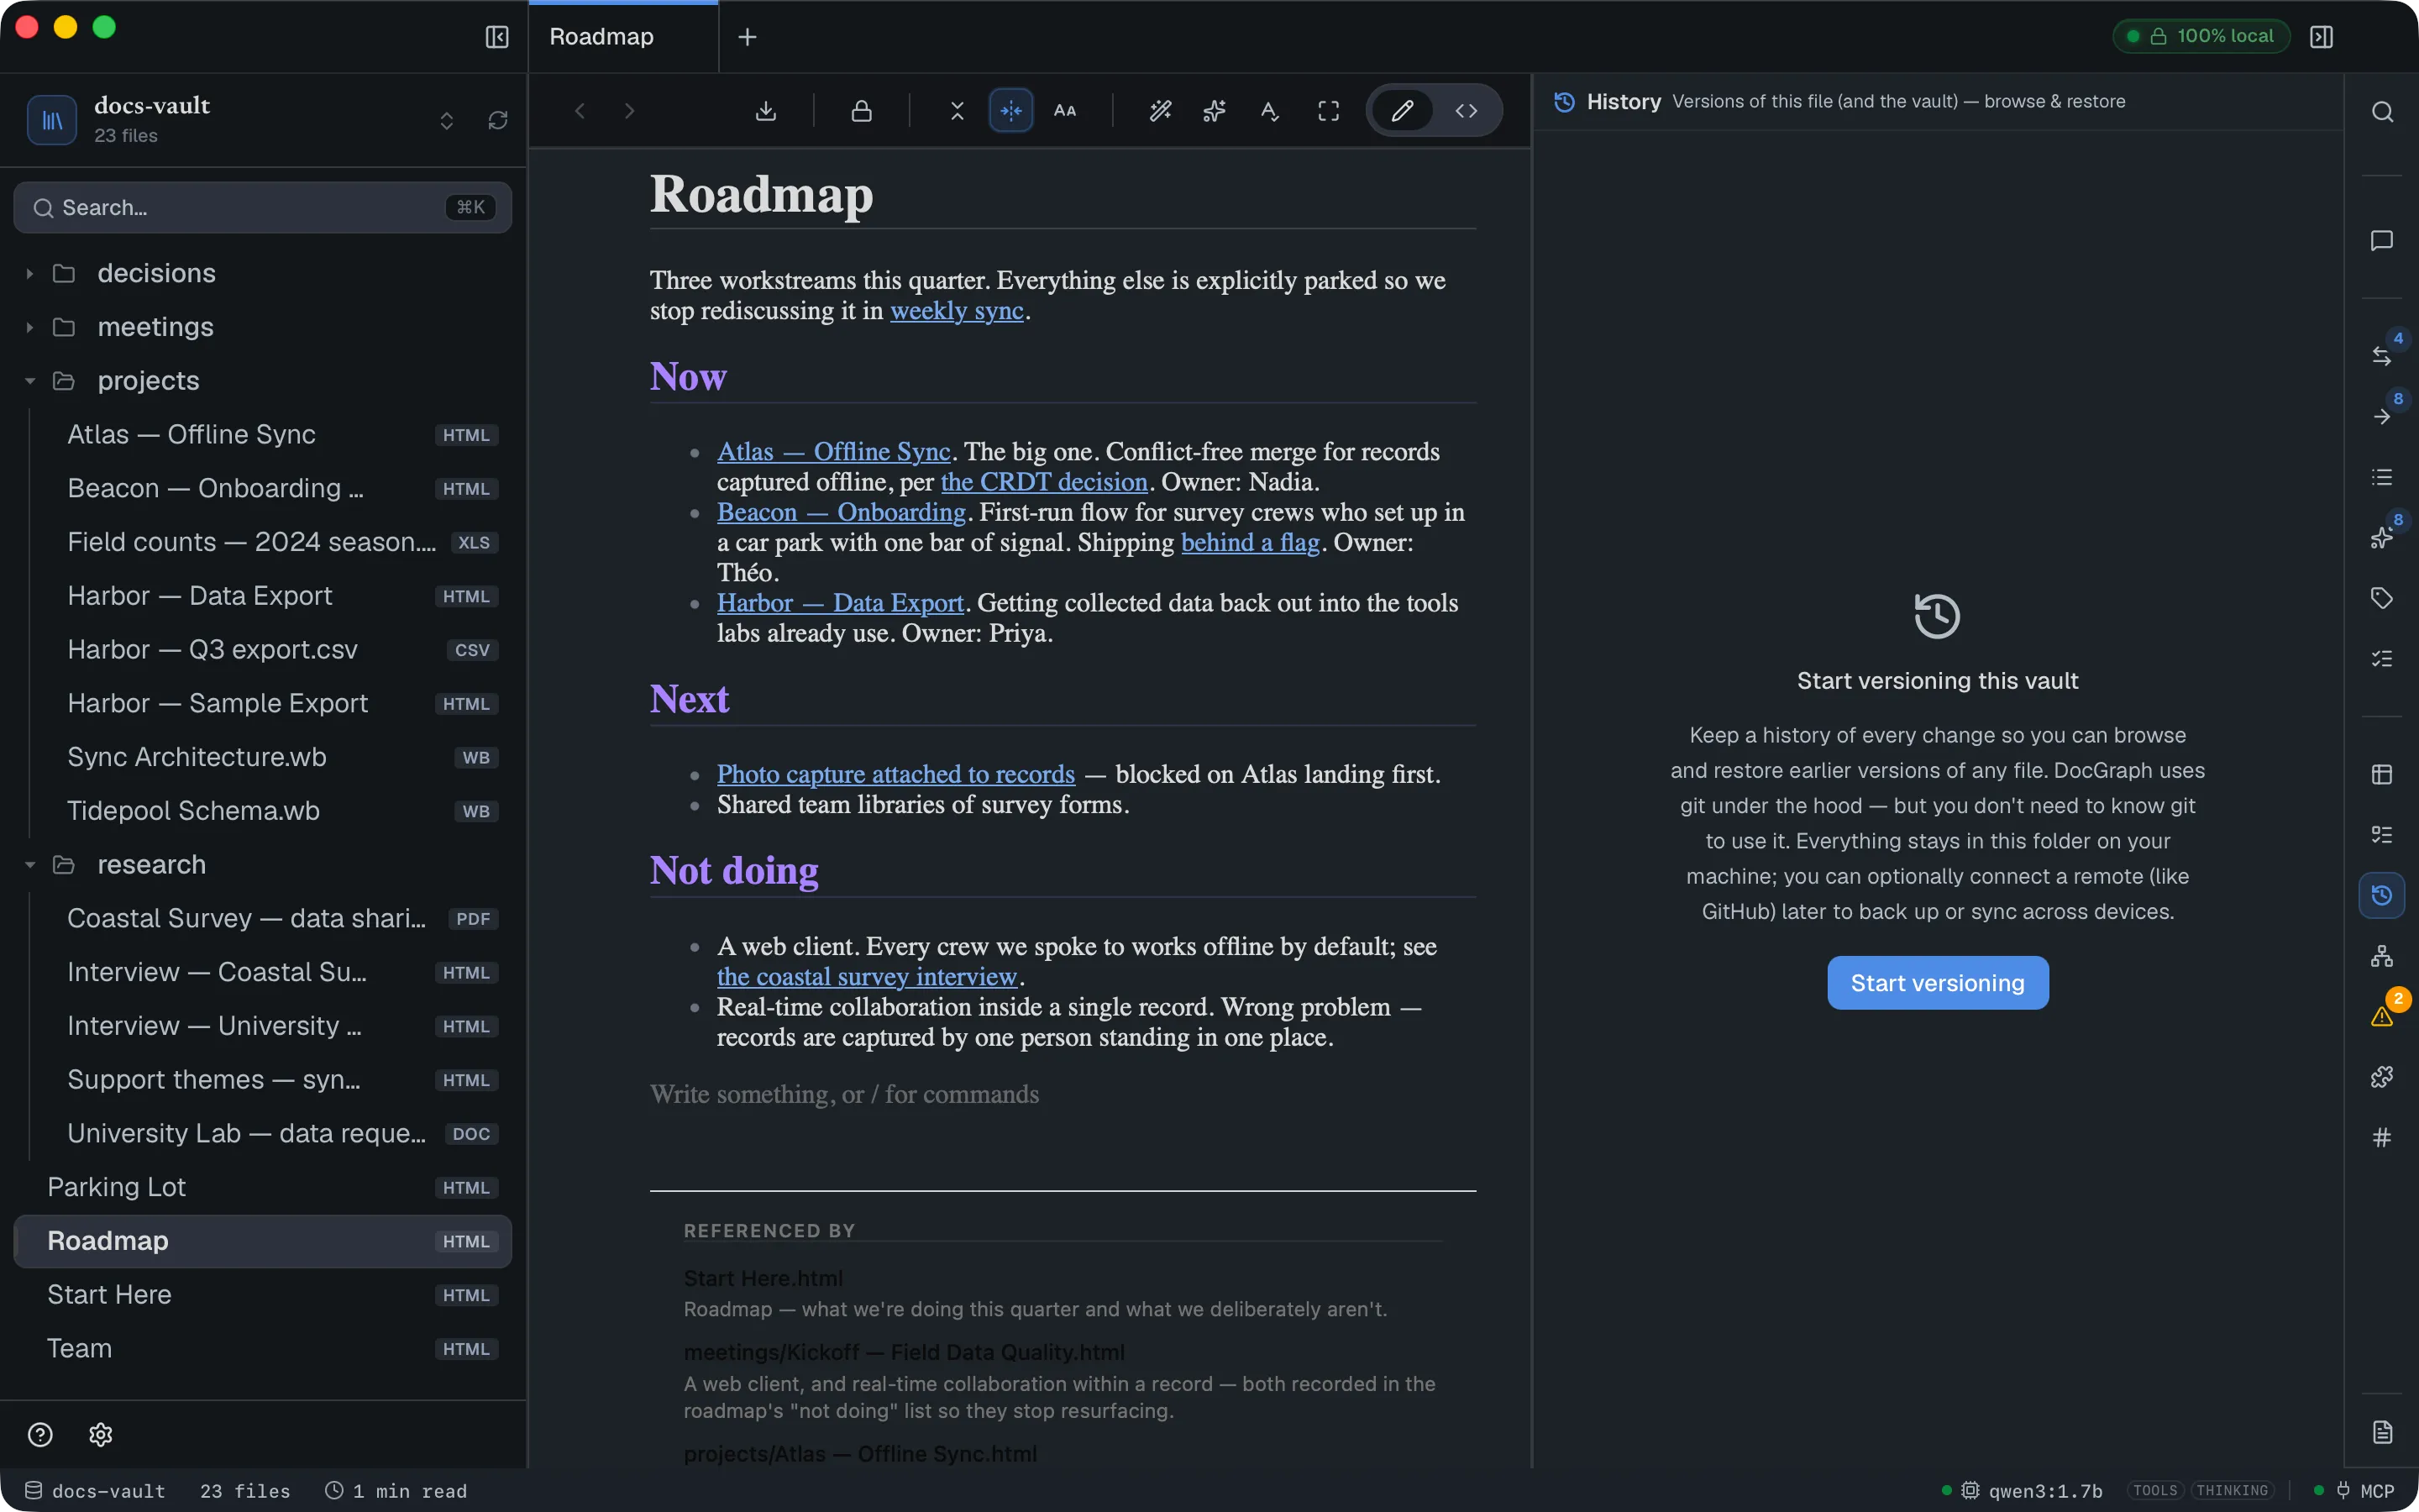
Task: Open the graph hierarchy icon
Action: pyautogui.click(x=2382, y=956)
